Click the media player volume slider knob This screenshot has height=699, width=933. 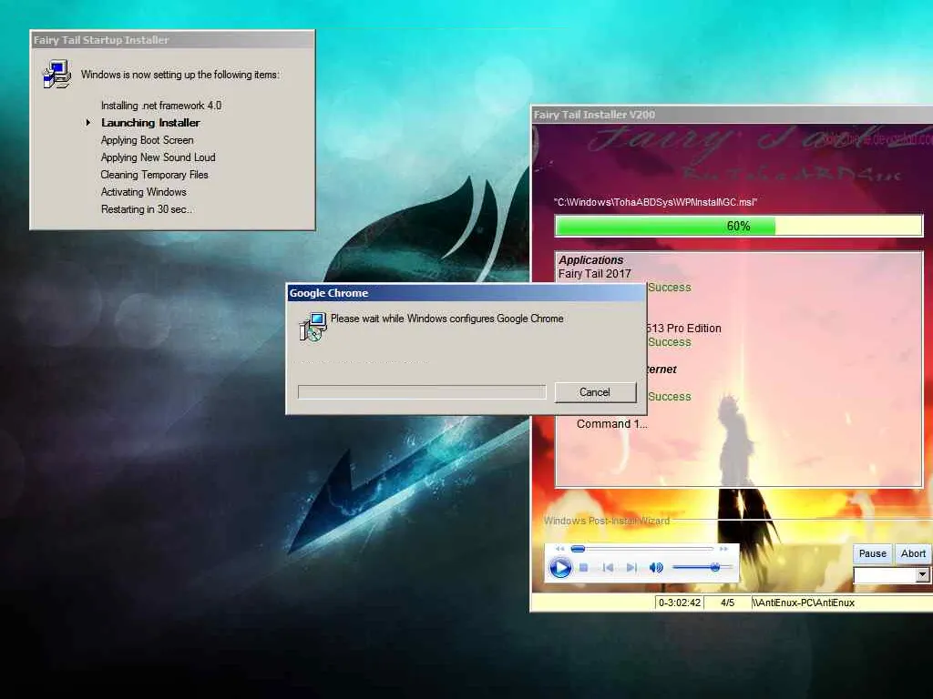[x=715, y=568]
